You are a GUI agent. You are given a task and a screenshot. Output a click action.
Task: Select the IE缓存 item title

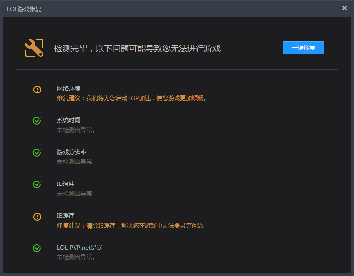click(66, 216)
